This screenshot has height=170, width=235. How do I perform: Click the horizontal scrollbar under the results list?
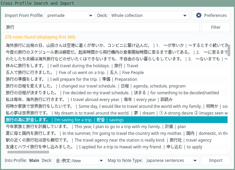pos(27,152)
